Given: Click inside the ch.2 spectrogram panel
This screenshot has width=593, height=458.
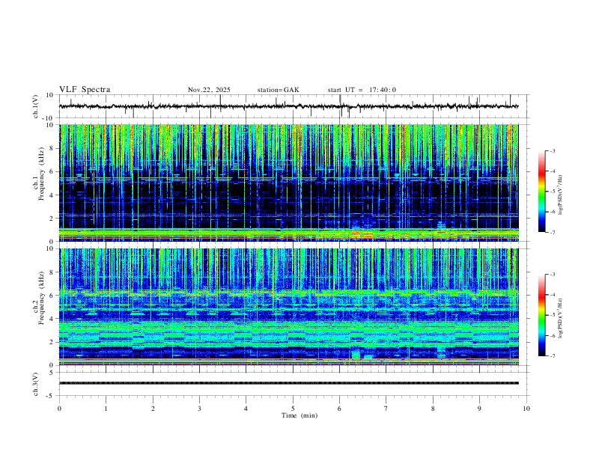Looking at the screenshot, I should [288, 307].
